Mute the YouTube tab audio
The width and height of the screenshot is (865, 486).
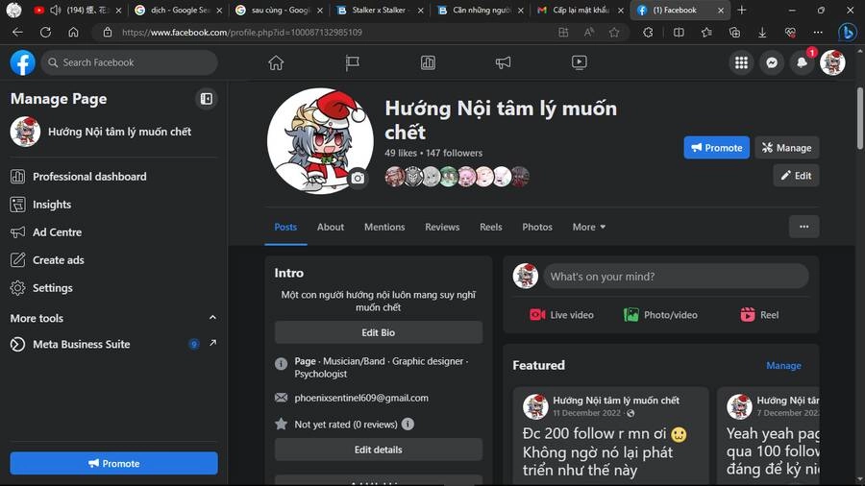click(x=55, y=11)
